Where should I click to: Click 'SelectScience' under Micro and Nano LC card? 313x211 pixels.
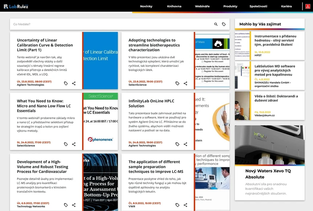[26, 146]
